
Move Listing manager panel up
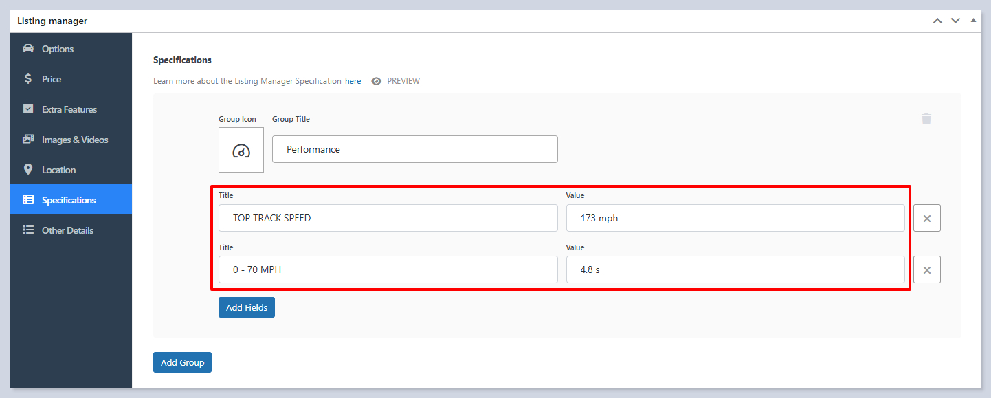click(937, 21)
